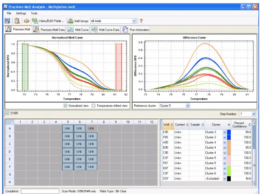Screen dimensions: 260x194
Task: Select plate column 5 header
Action: pos(68,122)
